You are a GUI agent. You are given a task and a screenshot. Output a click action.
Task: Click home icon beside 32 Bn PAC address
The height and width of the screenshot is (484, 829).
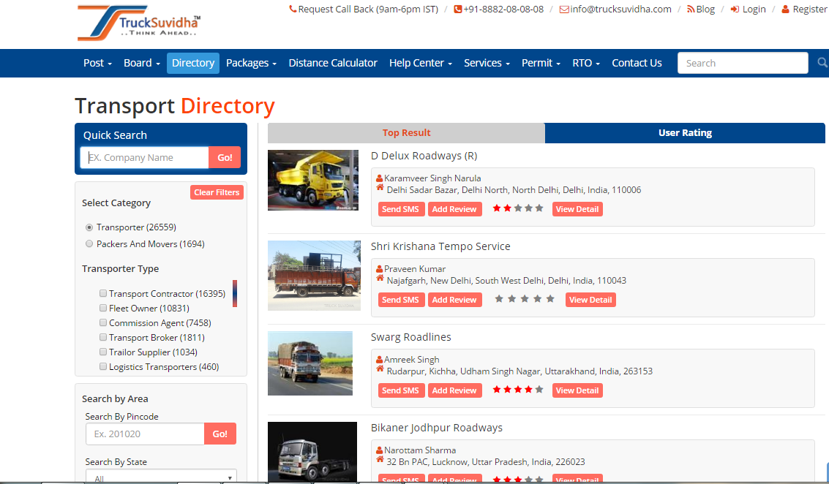pyautogui.click(x=380, y=460)
